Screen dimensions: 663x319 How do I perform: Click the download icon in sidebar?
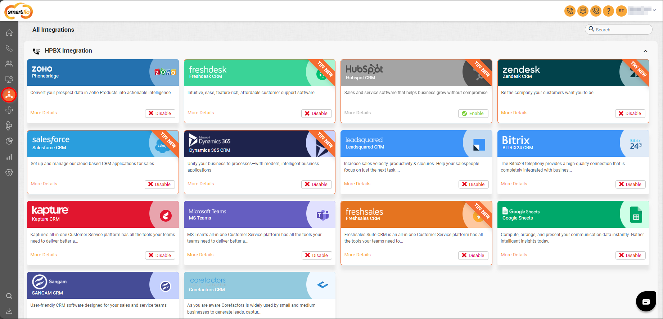tap(9, 311)
